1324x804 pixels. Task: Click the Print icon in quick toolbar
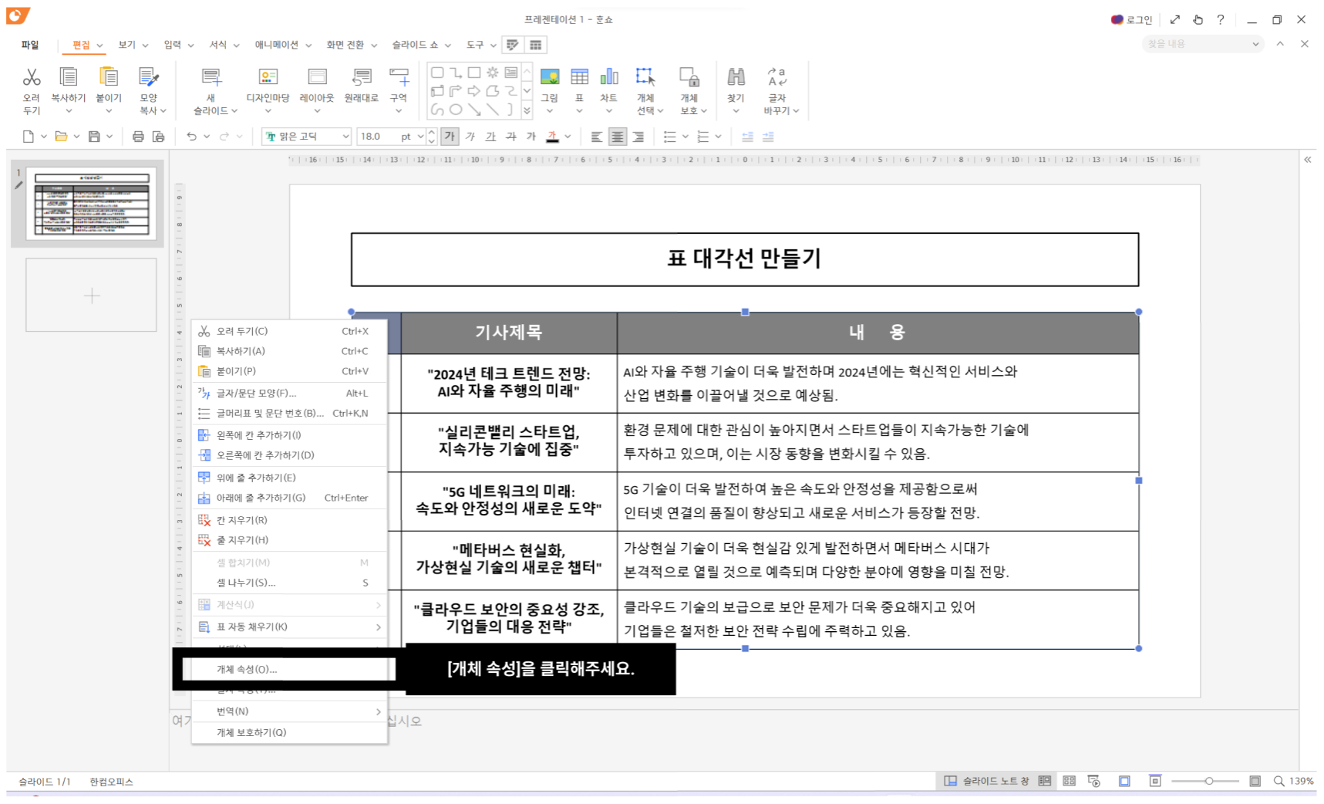coord(138,137)
